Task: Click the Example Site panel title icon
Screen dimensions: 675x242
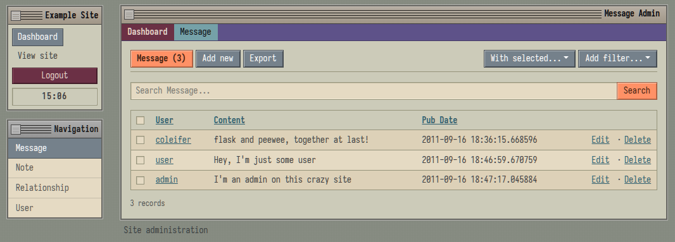Action: tap(16, 16)
